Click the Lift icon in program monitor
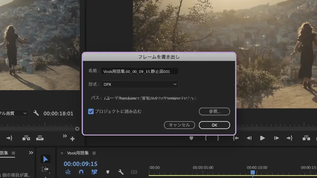Image resolution: width=317 pixels, height=178 pixels. click(306, 138)
